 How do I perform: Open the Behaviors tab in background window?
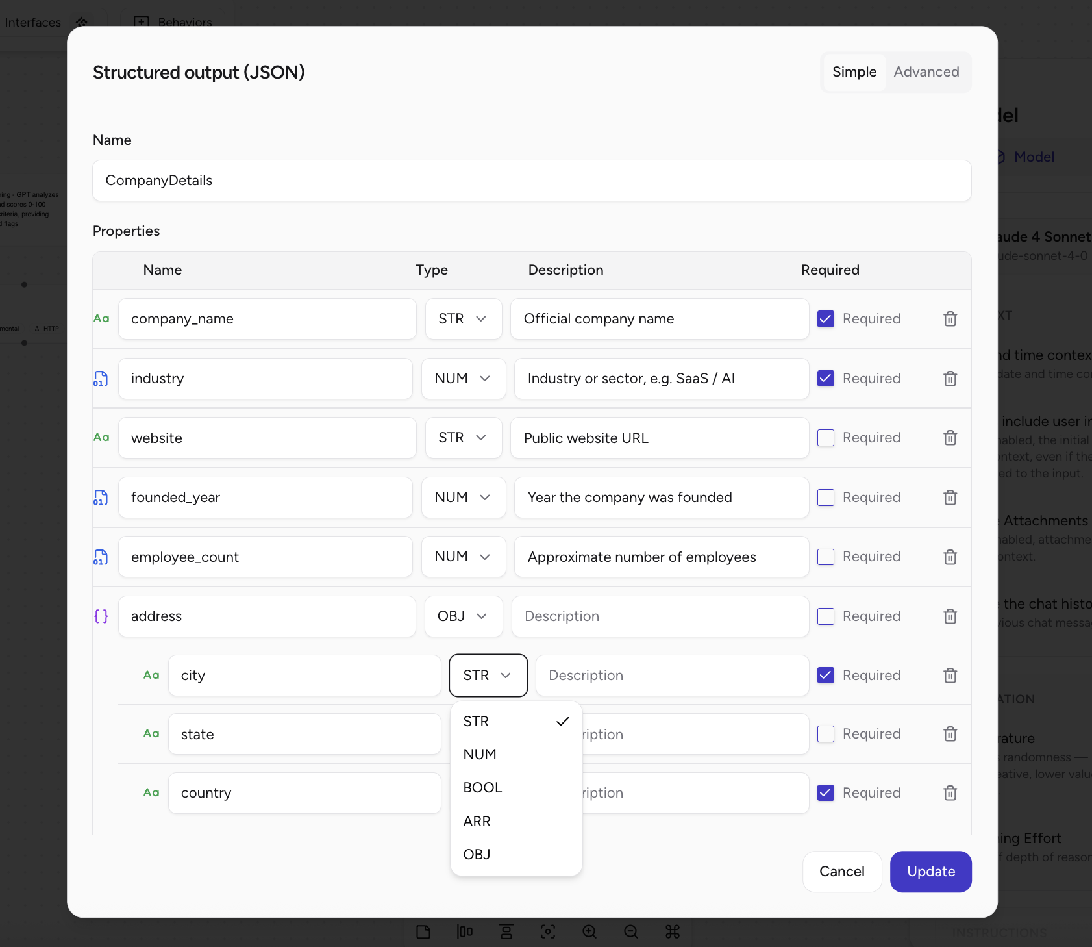173,22
